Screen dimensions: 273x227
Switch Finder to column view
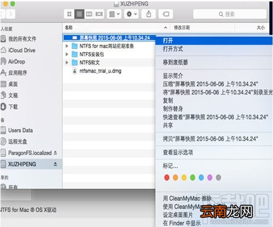click(89, 14)
